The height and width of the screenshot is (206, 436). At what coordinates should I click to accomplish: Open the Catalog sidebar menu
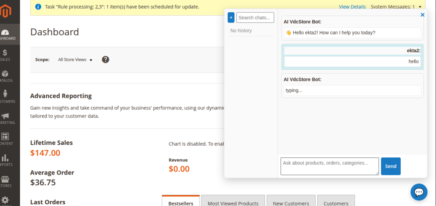pyautogui.click(x=5, y=76)
